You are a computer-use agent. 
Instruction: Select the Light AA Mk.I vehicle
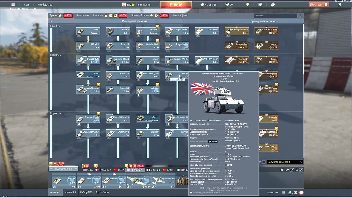click(177, 31)
